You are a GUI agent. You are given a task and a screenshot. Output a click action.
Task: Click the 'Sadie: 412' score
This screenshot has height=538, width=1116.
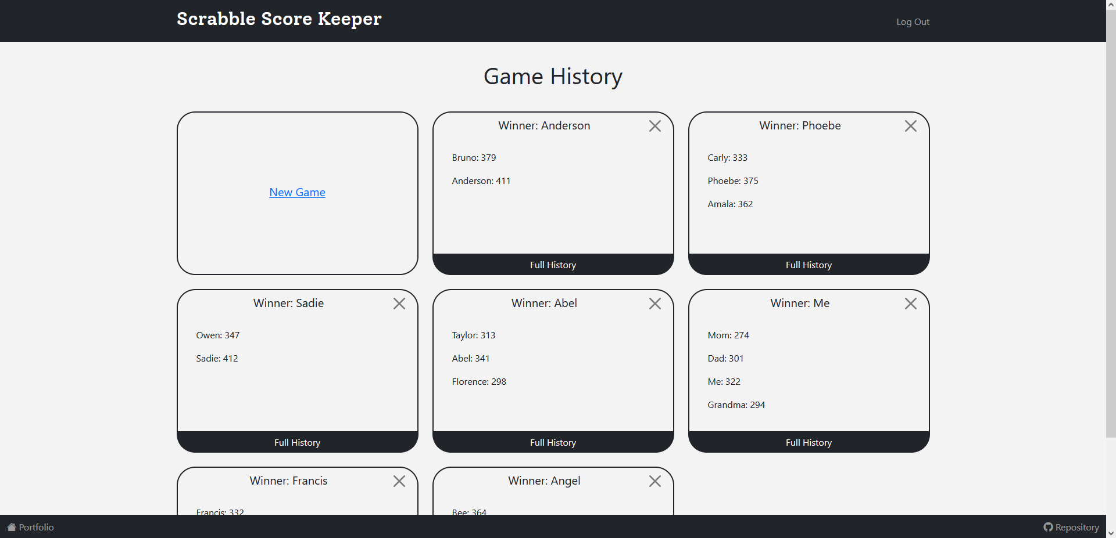click(x=217, y=358)
